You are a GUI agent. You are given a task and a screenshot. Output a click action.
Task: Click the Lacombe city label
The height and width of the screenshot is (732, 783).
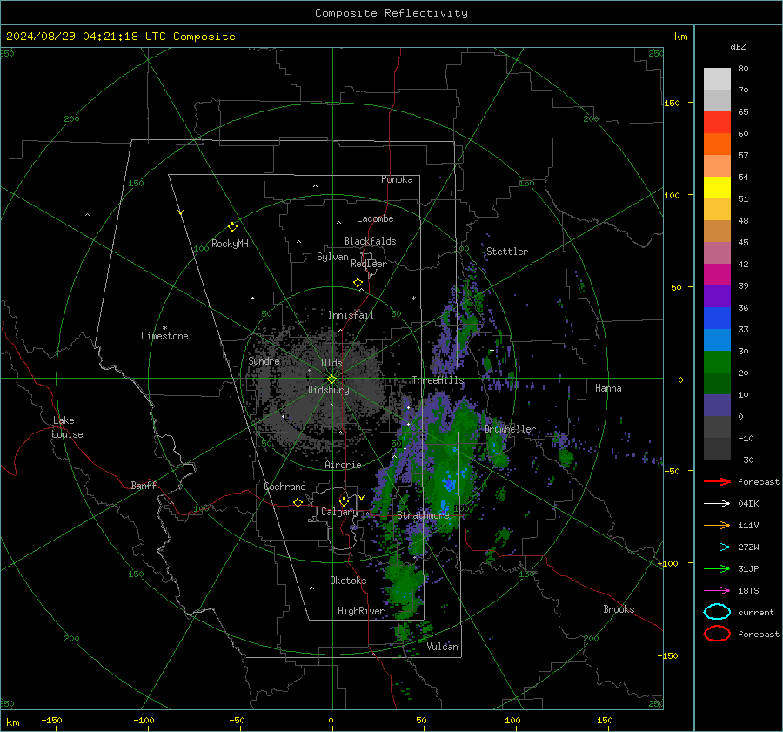pyautogui.click(x=375, y=218)
